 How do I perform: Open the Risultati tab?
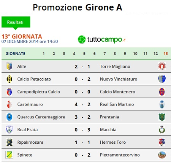point(16,22)
